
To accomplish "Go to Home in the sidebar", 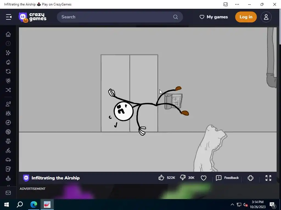I will pyautogui.click(x=8, y=34).
